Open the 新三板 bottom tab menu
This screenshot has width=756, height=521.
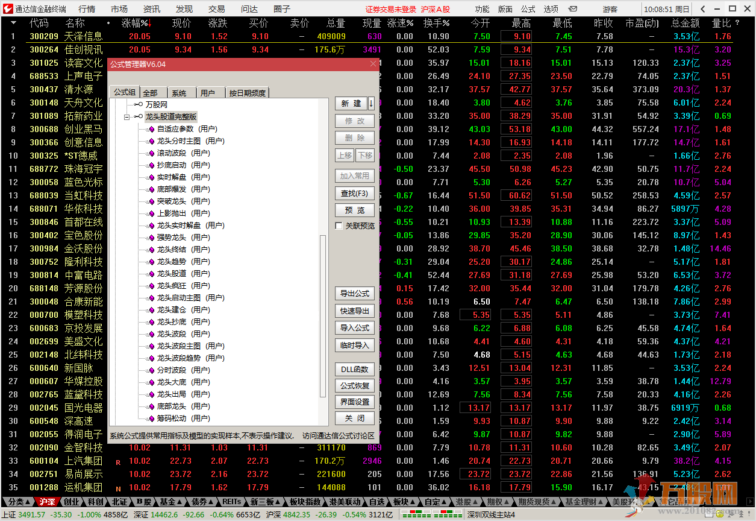pos(266,501)
